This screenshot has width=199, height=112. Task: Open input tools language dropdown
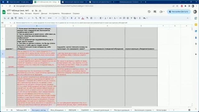pyautogui.click(x=145, y=18)
